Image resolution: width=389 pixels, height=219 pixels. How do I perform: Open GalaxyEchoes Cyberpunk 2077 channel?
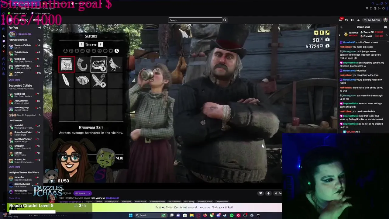pos(24,67)
